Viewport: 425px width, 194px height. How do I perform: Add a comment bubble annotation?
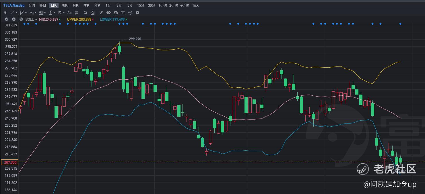coord(76,13)
